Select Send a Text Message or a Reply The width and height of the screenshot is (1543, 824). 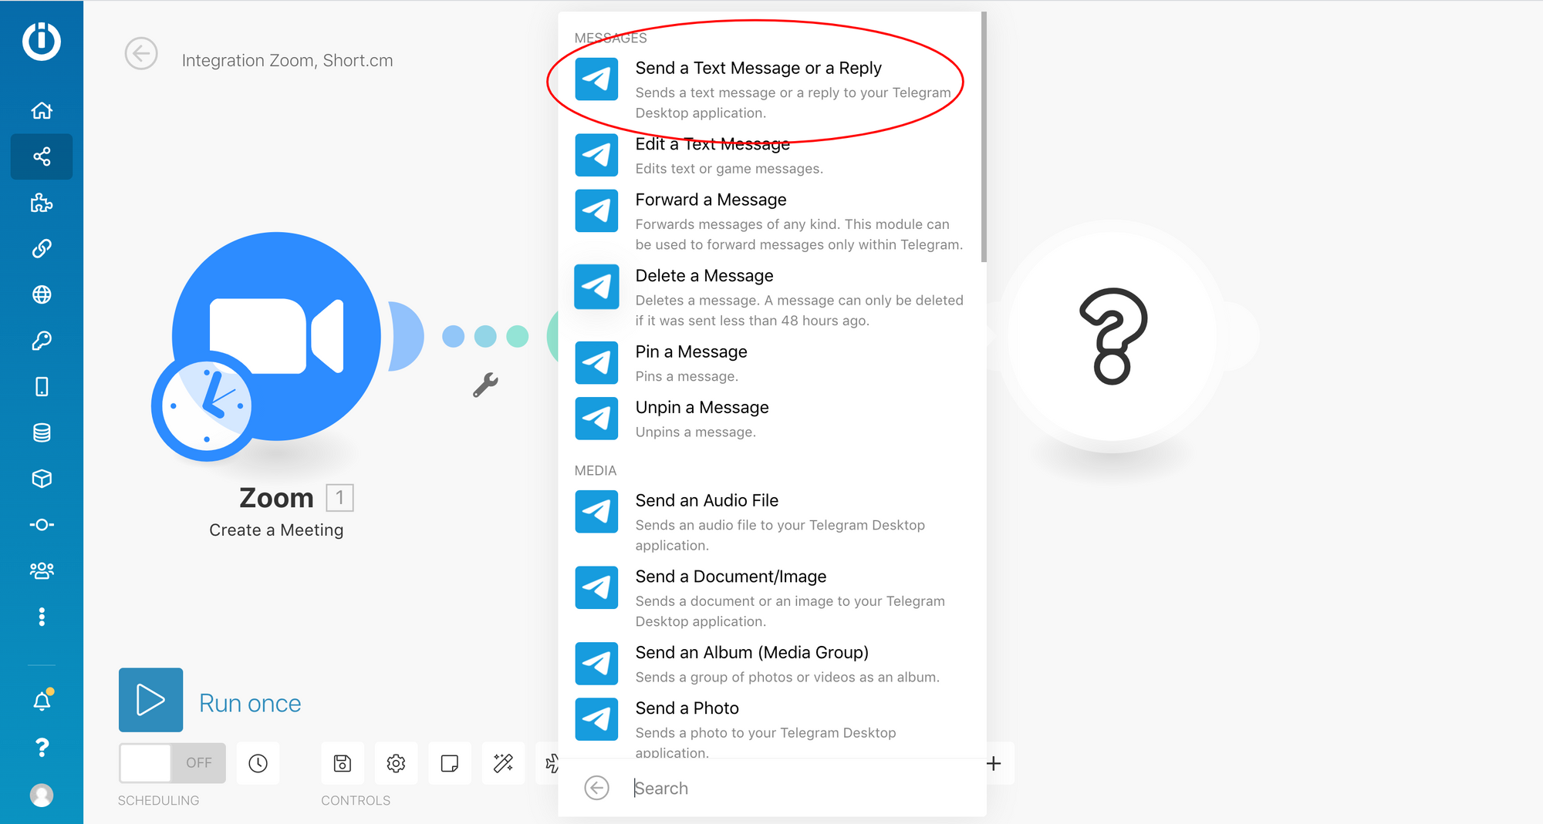click(770, 89)
